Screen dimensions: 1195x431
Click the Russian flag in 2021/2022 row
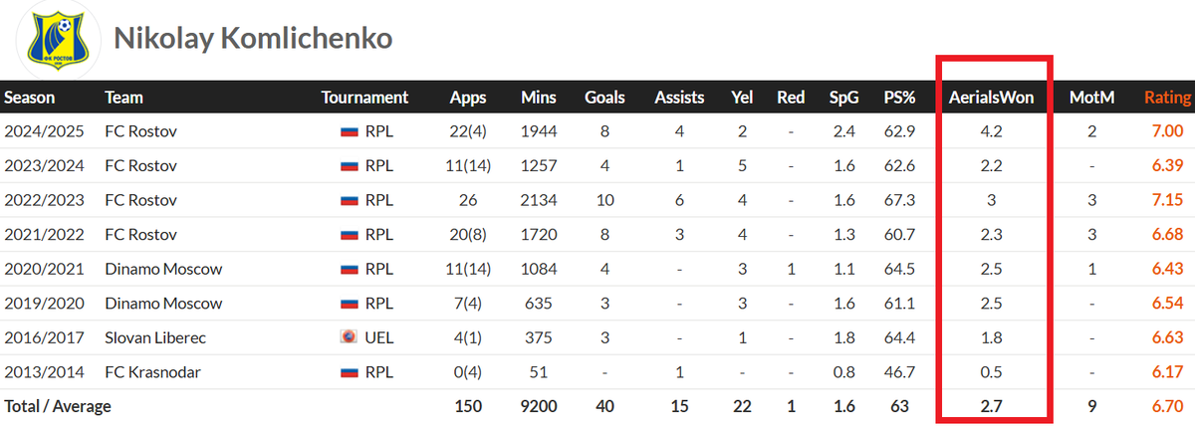pos(349,235)
